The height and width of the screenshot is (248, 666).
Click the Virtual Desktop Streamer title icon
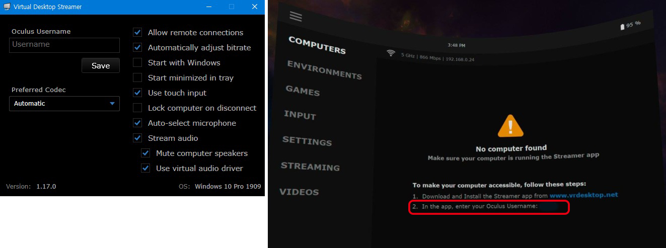tap(7, 7)
